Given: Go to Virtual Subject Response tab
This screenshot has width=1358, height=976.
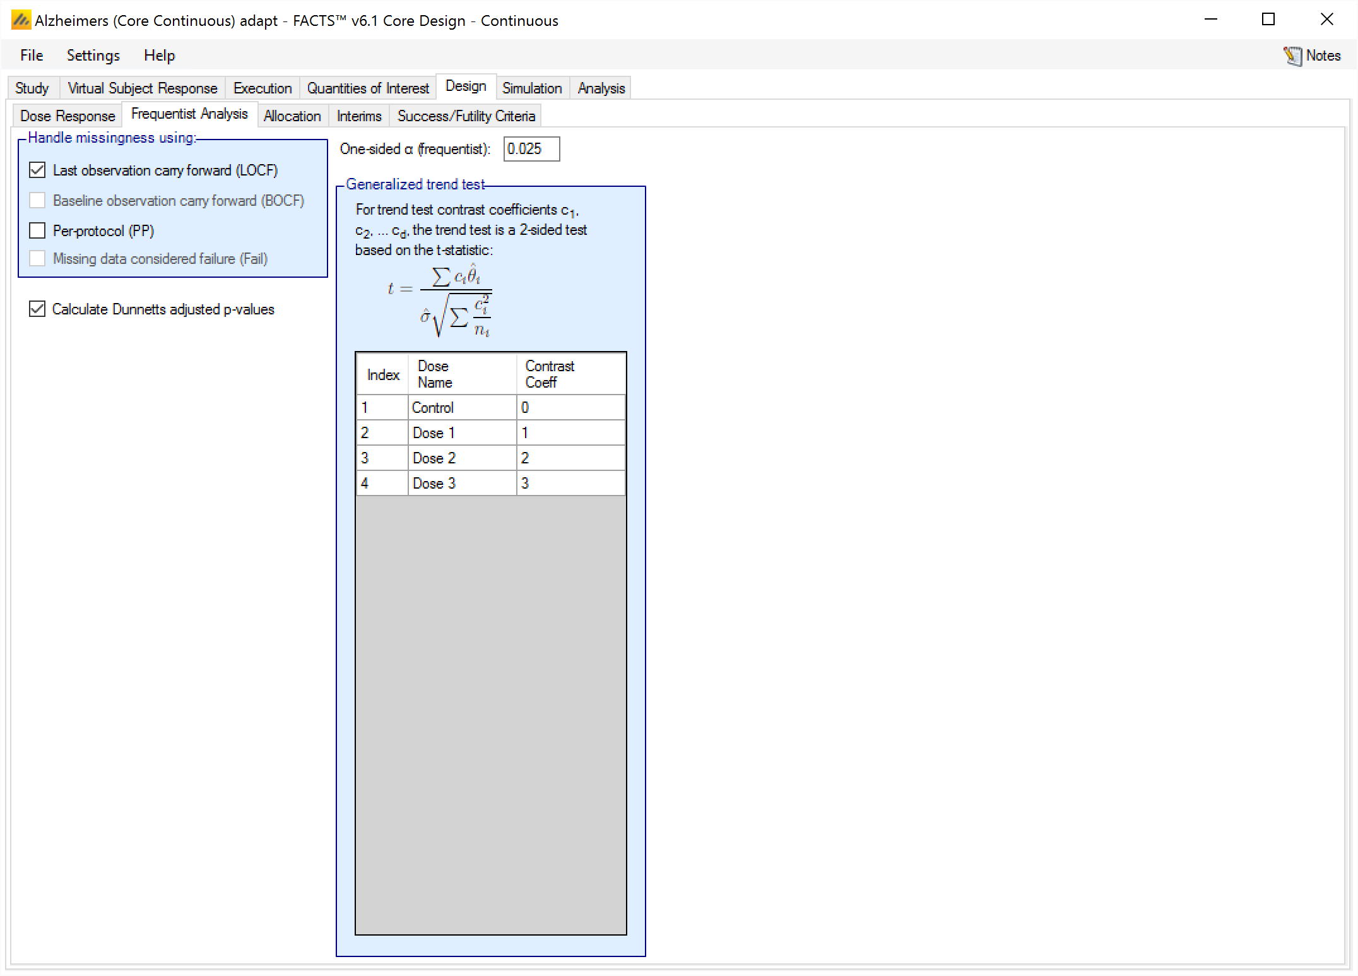Looking at the screenshot, I should click(142, 88).
